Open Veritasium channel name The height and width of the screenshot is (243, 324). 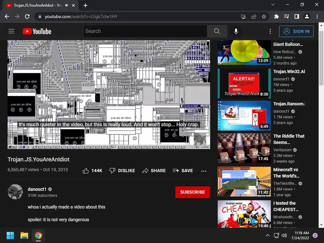click(x=282, y=150)
